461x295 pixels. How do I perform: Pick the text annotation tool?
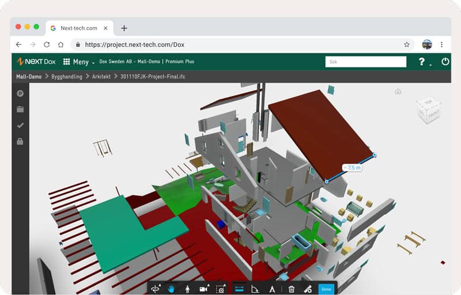point(272,289)
